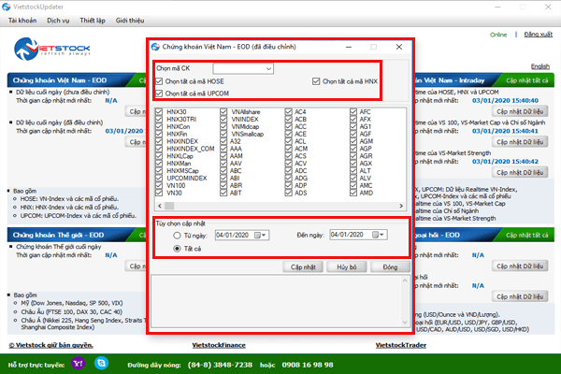The width and height of the screenshot is (561, 374).
Task: Expand the Đến ngày date picker arrow
Action: 381,235
